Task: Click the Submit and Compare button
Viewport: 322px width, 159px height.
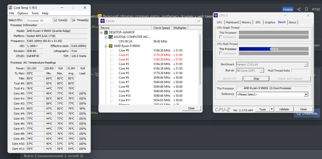Action: click(x=290, y=79)
